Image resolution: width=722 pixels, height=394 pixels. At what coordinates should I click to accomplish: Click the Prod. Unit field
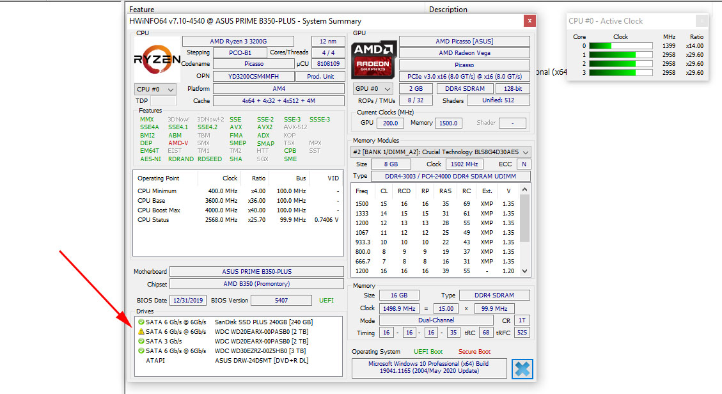[x=320, y=76]
